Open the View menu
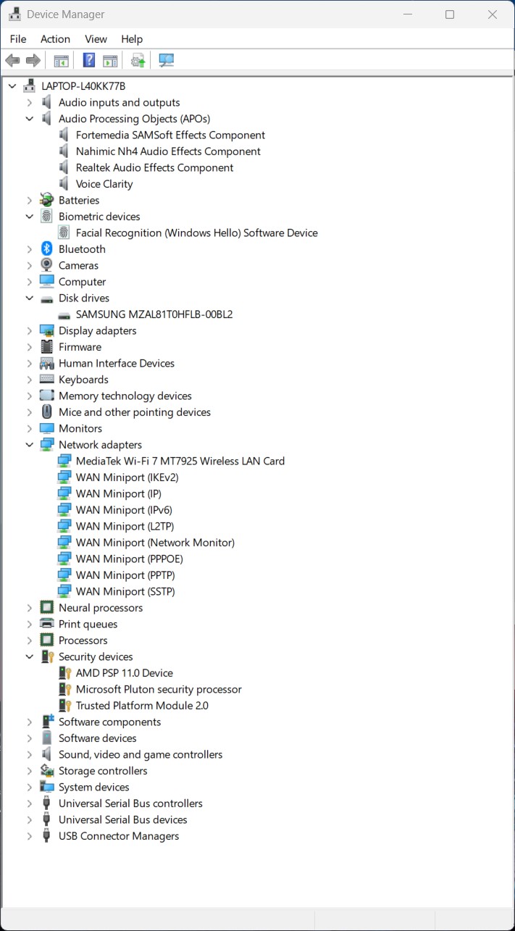The height and width of the screenshot is (931, 515). point(96,39)
